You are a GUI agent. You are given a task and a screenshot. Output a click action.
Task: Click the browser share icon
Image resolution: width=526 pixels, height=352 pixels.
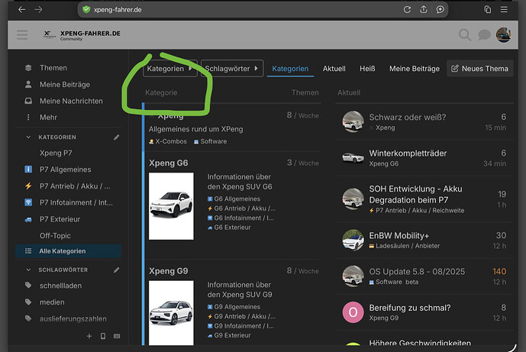424,9
